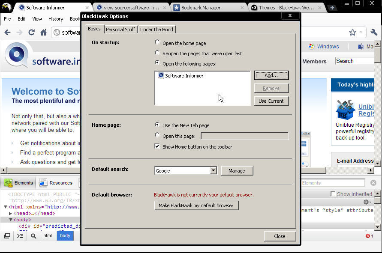Dock DevTools to main window icon

7,236
